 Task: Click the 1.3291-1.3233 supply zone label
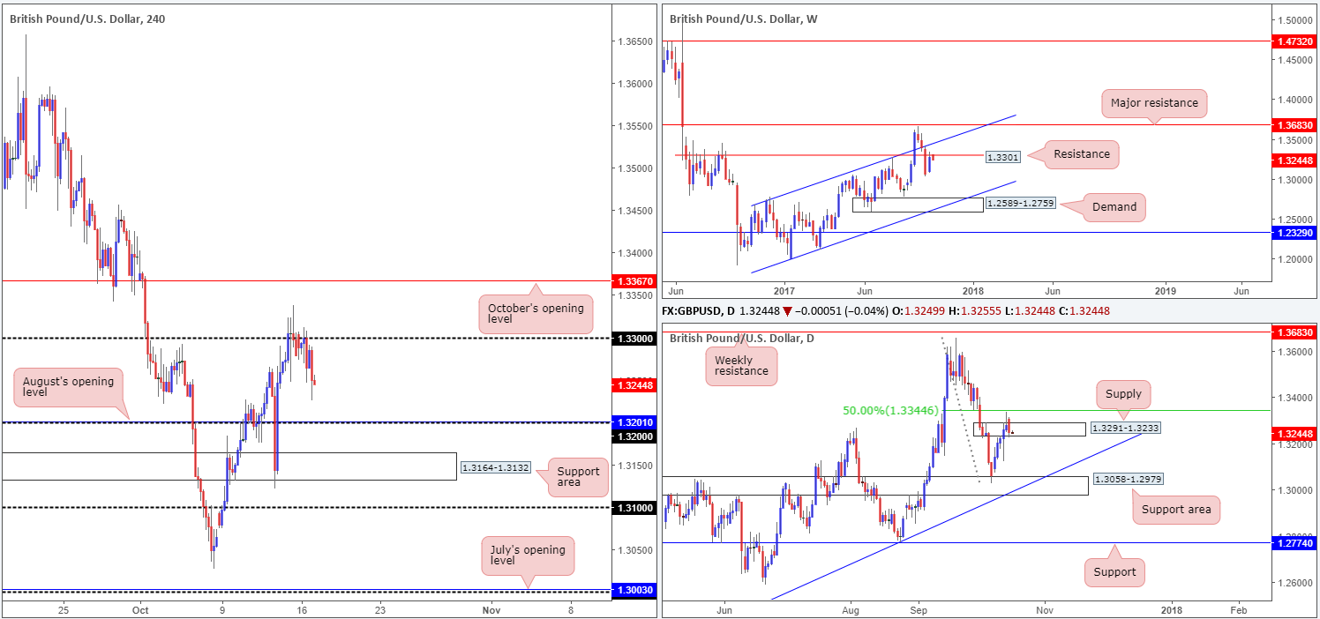pyautogui.click(x=1126, y=428)
